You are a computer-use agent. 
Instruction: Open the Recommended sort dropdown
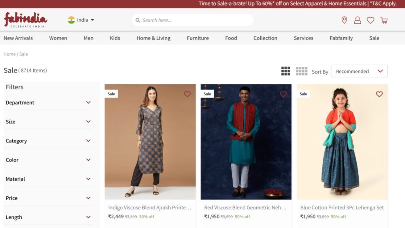(x=359, y=71)
